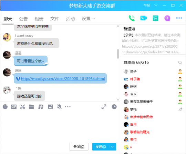The width and height of the screenshot is (186, 154).
Task: Select member 黎明前的曙光
Action: (153, 132)
